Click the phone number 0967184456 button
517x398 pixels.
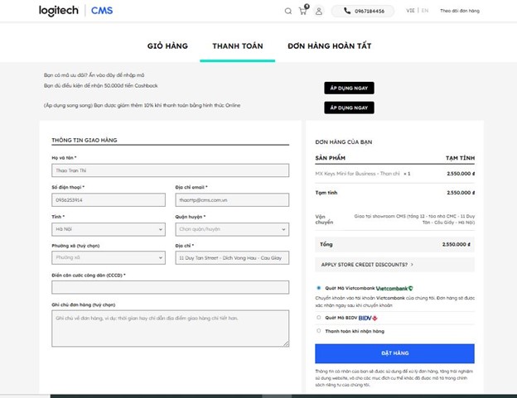pyautogui.click(x=364, y=12)
